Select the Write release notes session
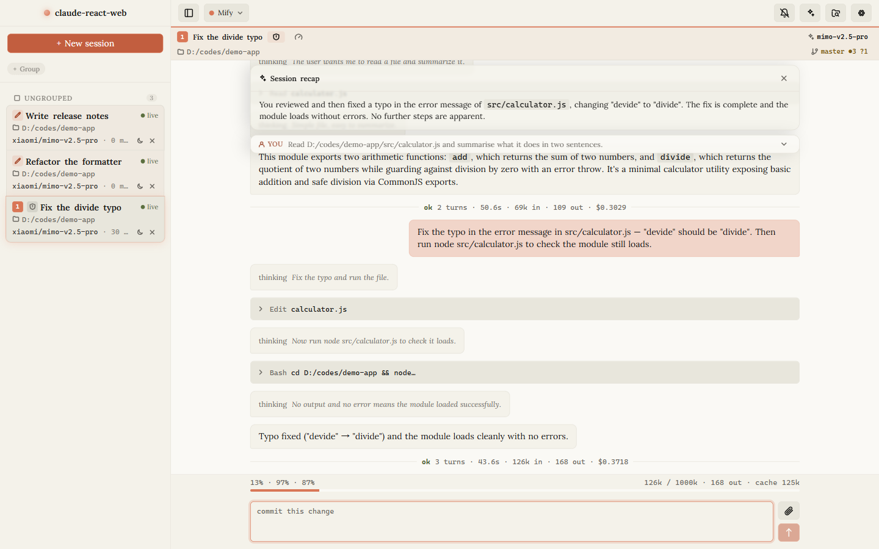 85,127
